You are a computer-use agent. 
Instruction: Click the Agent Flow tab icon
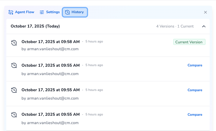click(11, 12)
